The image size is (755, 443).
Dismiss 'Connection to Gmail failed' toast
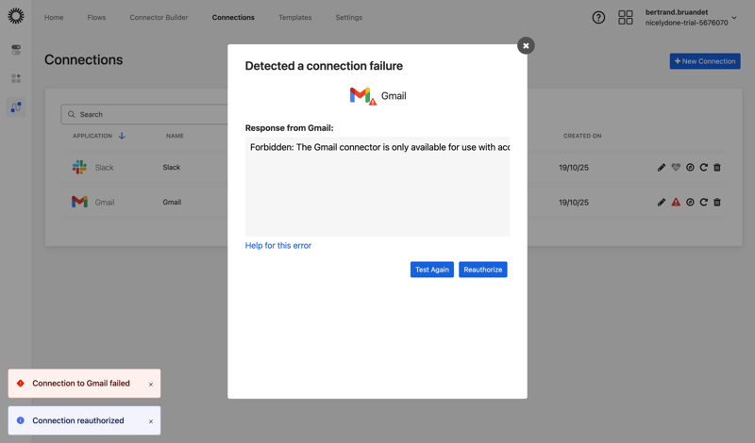click(x=151, y=385)
